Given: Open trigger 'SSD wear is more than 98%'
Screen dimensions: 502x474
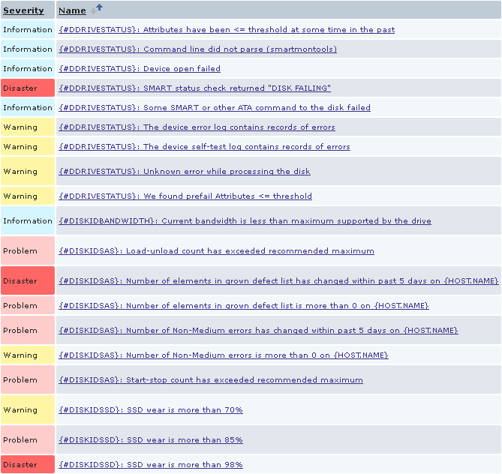Looking at the screenshot, I should pyautogui.click(x=151, y=465).
